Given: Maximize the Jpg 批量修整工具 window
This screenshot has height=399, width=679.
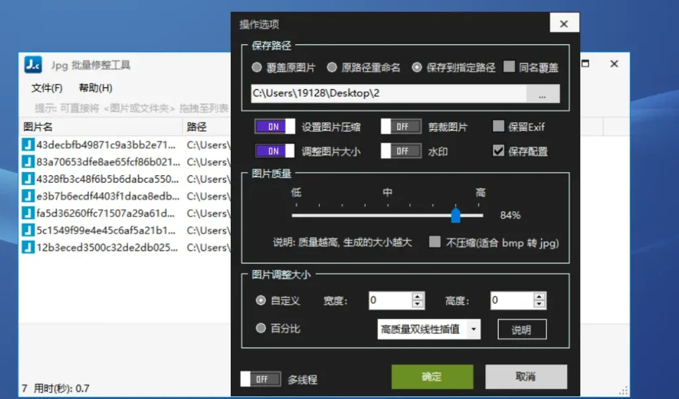Looking at the screenshot, I should coord(586,64).
